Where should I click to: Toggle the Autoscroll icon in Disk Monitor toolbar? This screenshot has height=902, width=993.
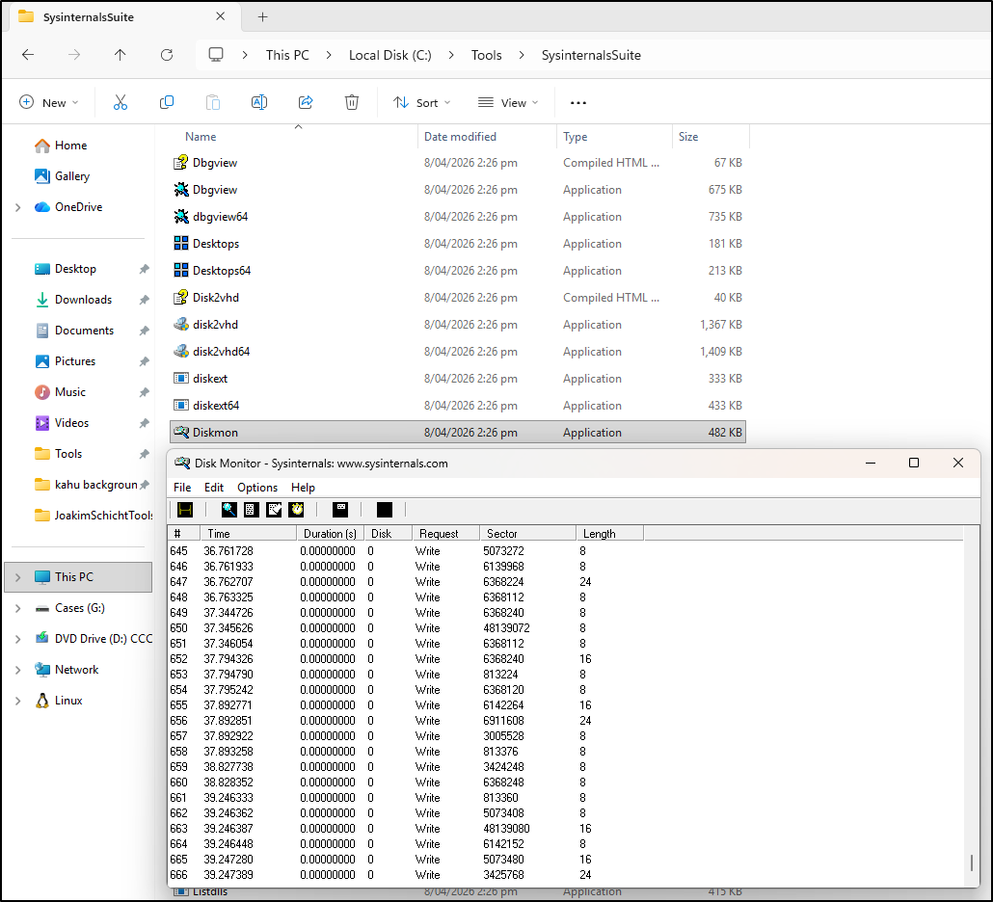pos(252,510)
